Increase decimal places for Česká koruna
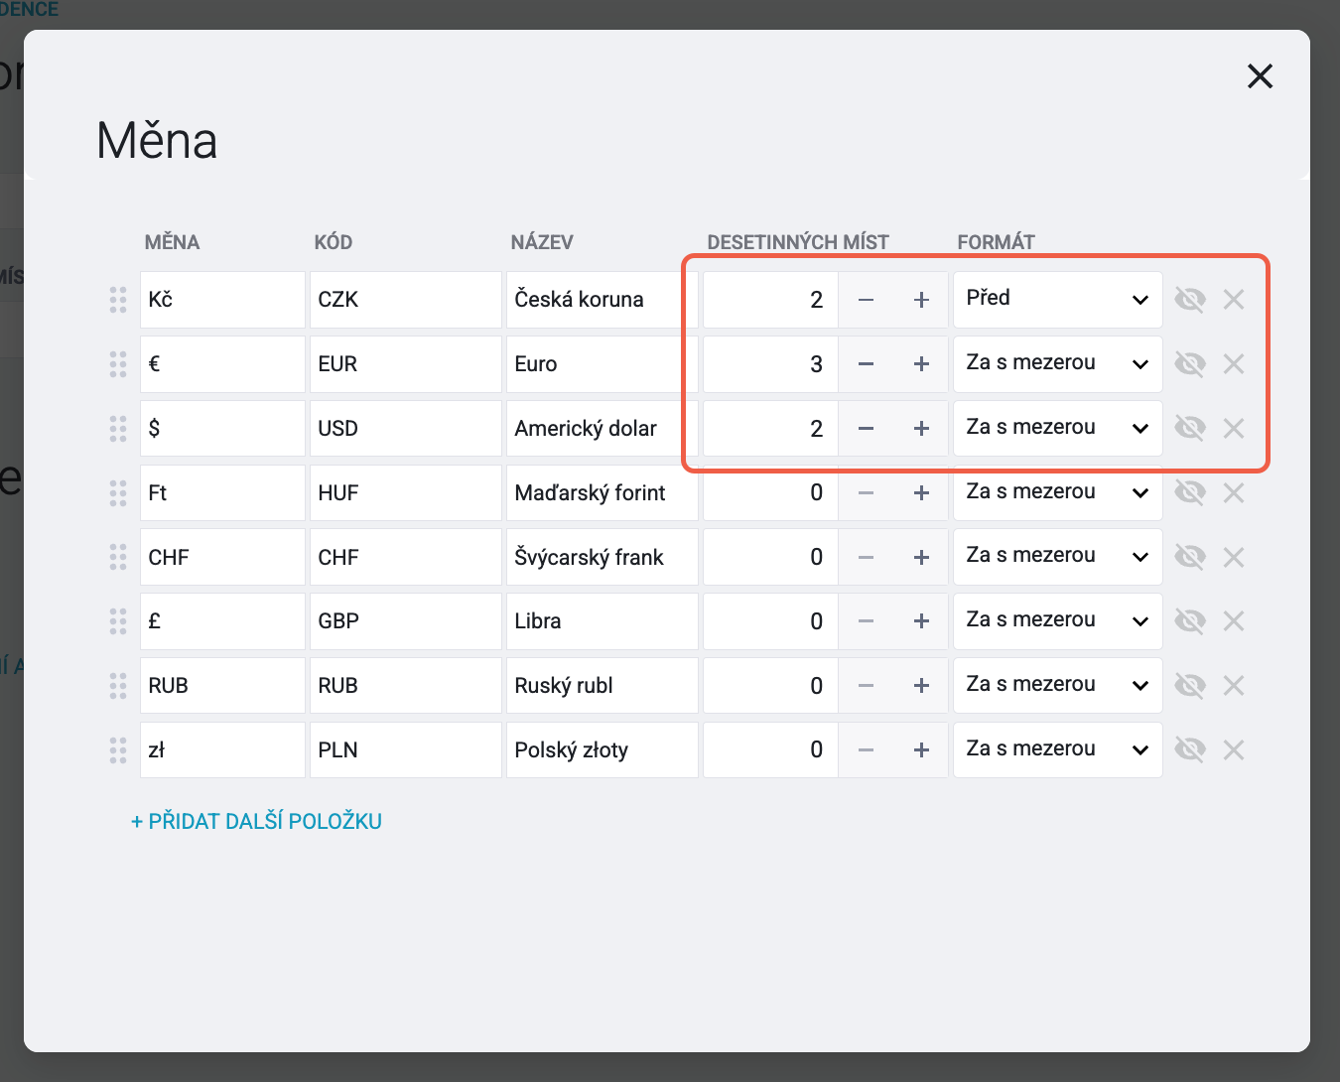Viewport: 1340px width, 1082px height. pos(921,300)
